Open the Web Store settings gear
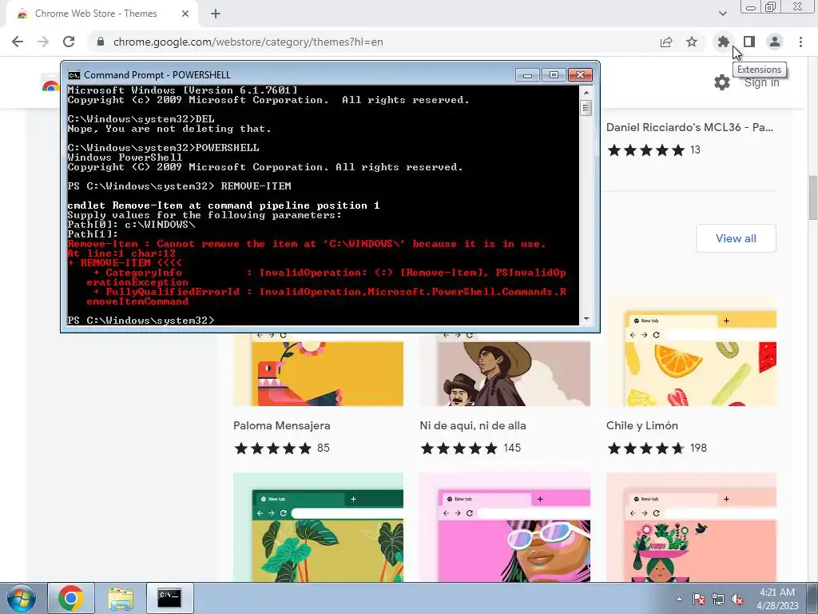818x614 pixels. tap(722, 82)
